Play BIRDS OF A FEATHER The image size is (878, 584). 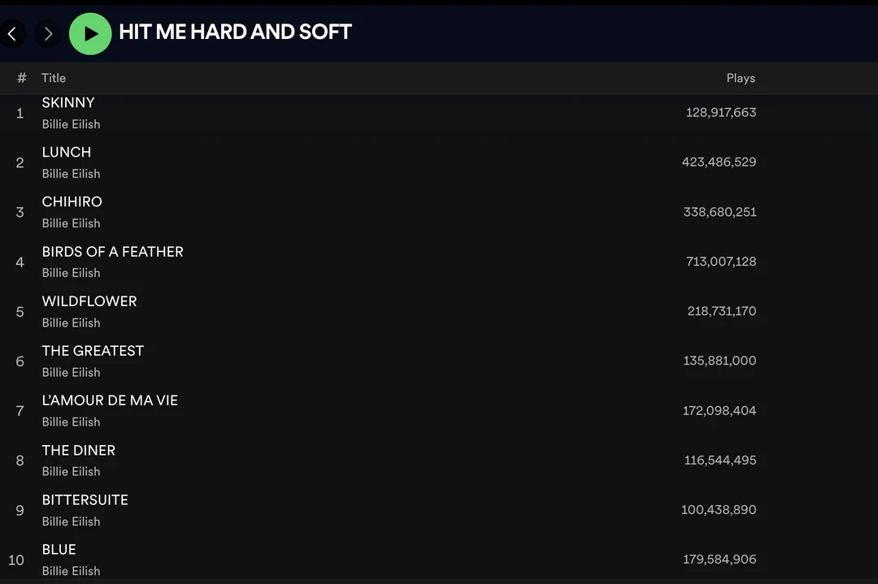[x=112, y=252]
